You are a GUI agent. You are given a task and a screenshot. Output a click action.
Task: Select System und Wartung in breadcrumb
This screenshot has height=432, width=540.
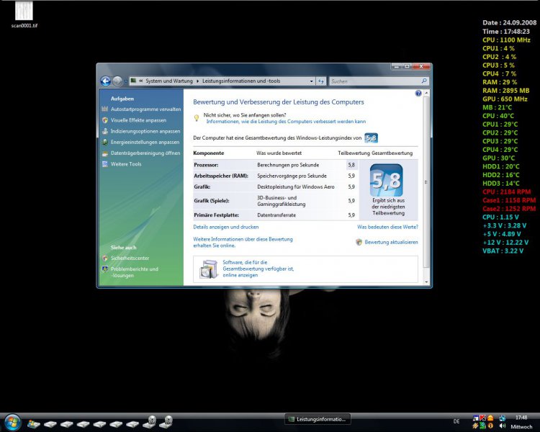pyautogui.click(x=169, y=81)
